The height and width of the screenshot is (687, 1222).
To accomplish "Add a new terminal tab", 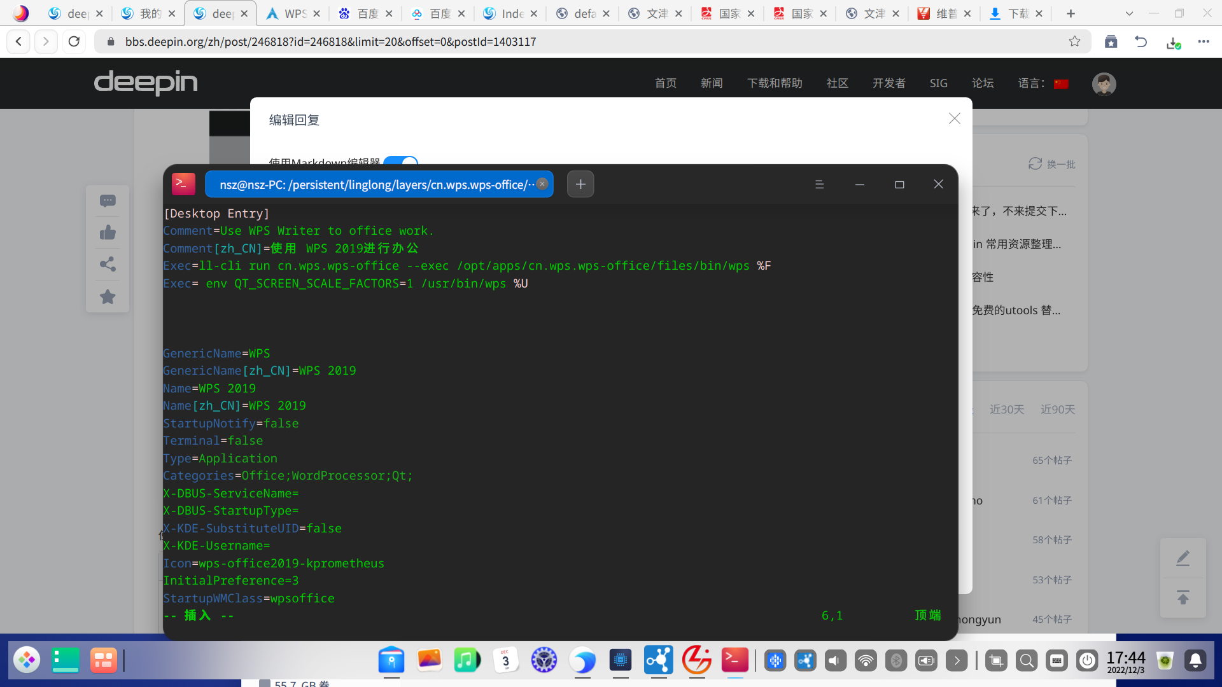I will (x=580, y=184).
